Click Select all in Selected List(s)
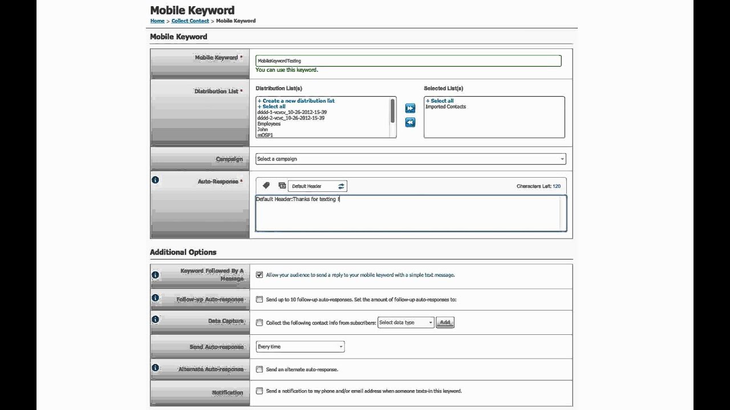This screenshot has width=730, height=410. [x=440, y=101]
